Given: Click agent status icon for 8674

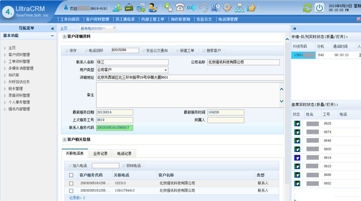Looking at the screenshot, I should point(297,132).
